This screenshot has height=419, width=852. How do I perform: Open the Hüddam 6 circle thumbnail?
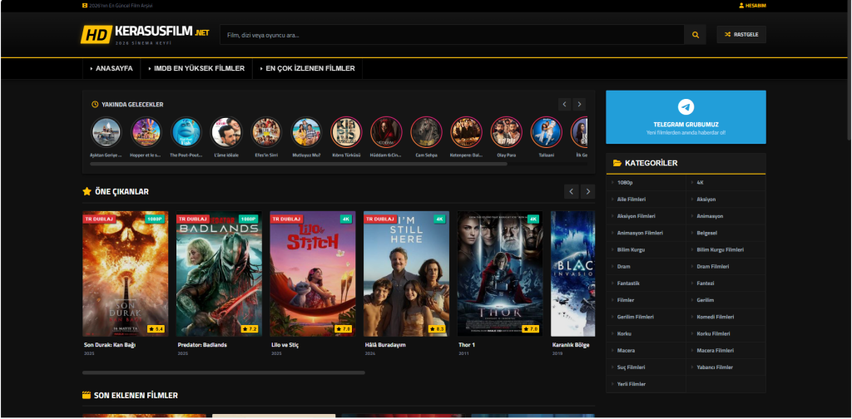click(386, 132)
